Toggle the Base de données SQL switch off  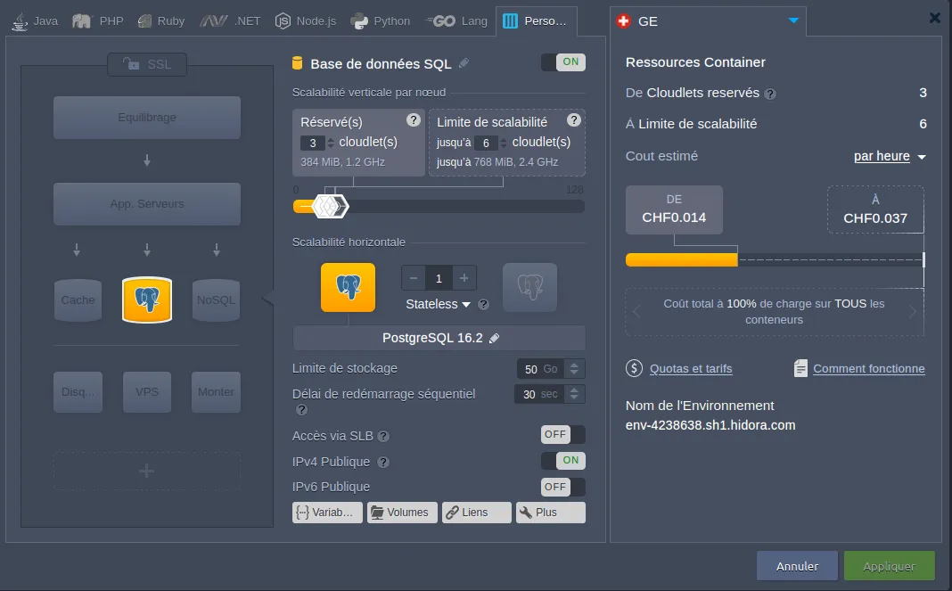pyautogui.click(x=563, y=62)
